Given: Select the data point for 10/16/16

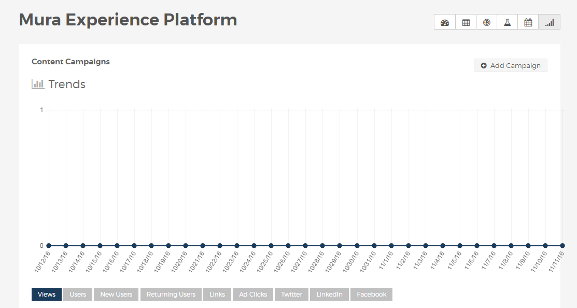Looking at the screenshot, I should 117,245.
